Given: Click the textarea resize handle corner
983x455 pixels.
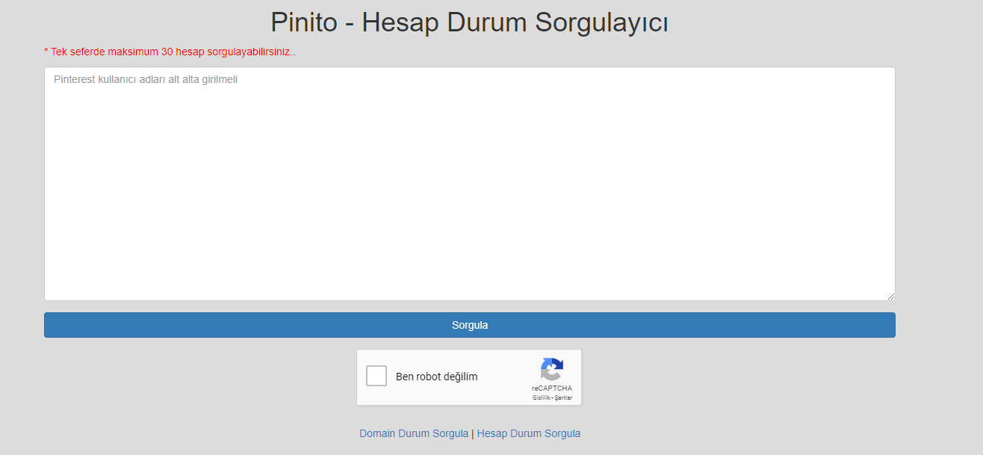Looking at the screenshot, I should coord(890,297).
